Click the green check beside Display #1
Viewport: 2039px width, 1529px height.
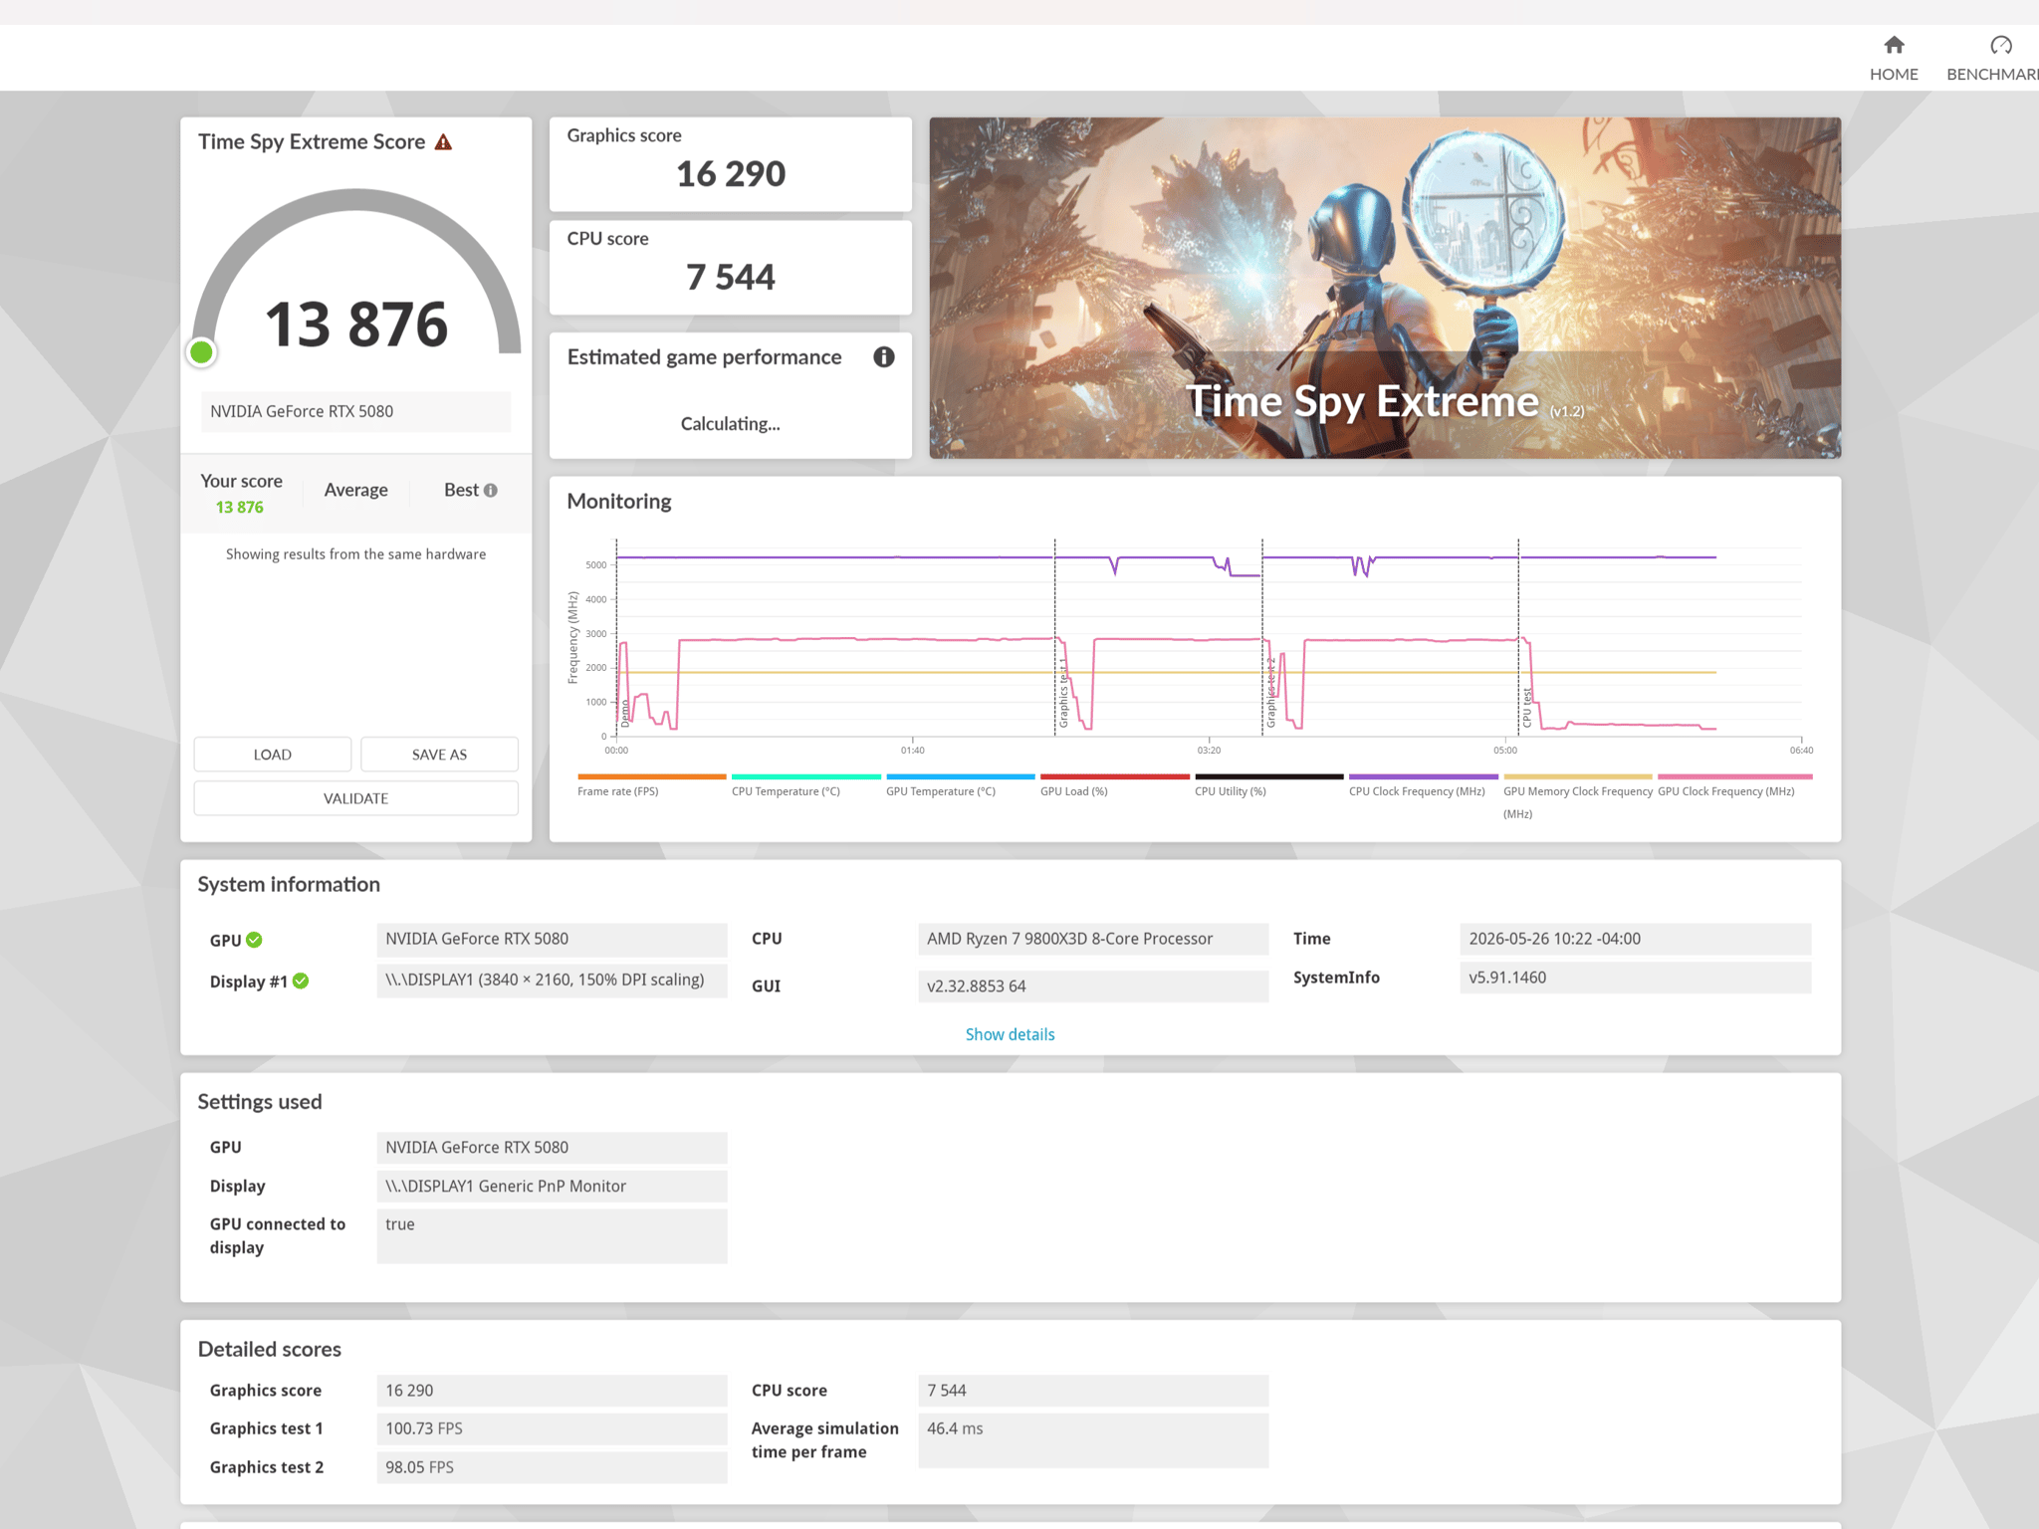pyautogui.click(x=301, y=982)
